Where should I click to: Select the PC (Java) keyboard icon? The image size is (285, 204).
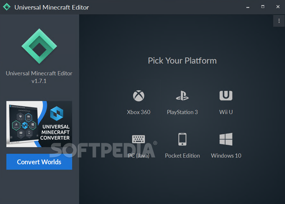coord(139,139)
